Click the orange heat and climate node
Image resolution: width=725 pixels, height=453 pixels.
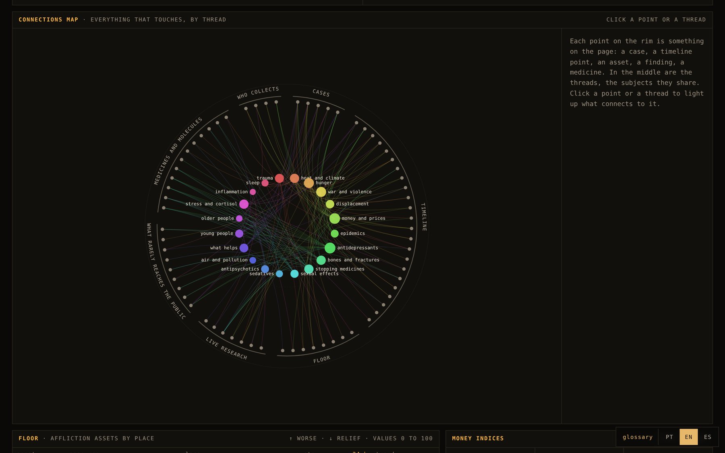(294, 178)
